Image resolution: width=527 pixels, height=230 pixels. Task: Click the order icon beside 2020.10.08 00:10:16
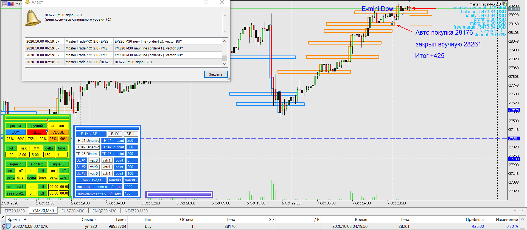pos(9,226)
